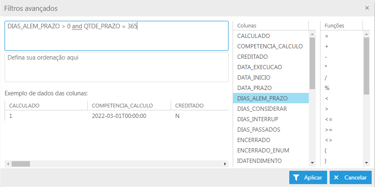Click the ordering definition field
The image size is (375, 187).
(117, 67)
